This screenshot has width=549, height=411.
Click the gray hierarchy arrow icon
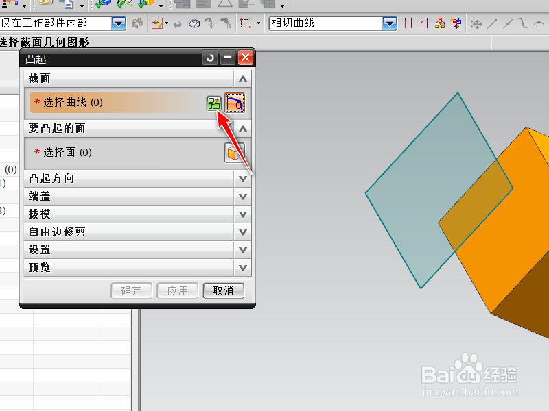(x=226, y=23)
